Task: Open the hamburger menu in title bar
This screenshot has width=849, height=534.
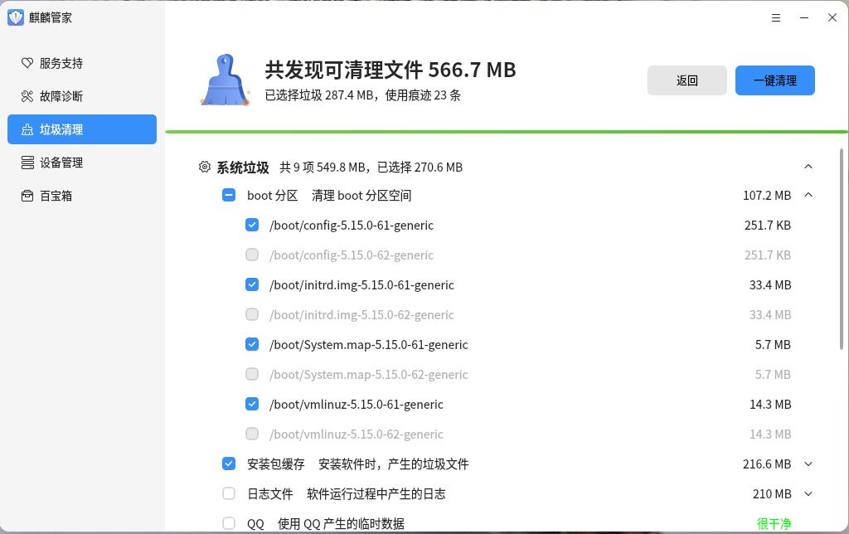Action: click(x=776, y=18)
